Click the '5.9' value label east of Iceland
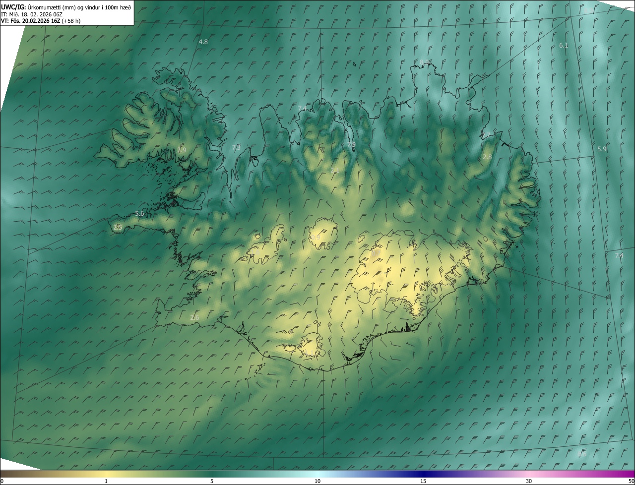Viewport: 635px width, 485px height. pyautogui.click(x=602, y=149)
